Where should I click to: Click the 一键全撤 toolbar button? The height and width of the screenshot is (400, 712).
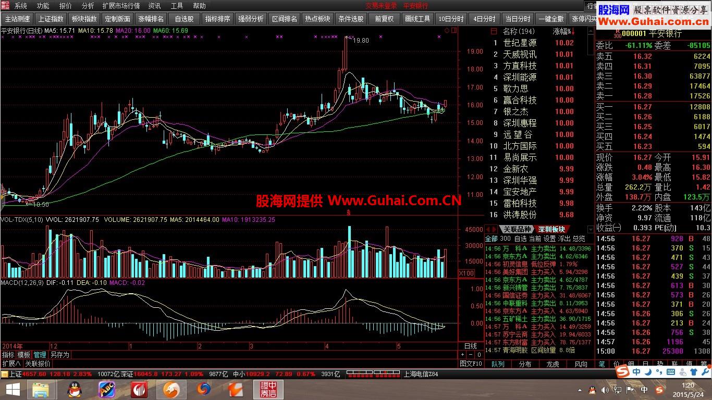tap(551, 19)
